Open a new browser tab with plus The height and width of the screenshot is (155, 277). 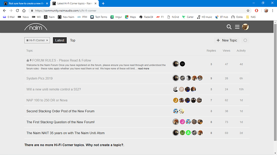tap(103, 3)
